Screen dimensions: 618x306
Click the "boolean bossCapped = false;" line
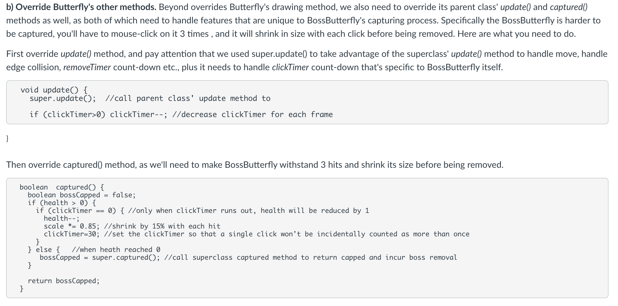(x=82, y=195)
